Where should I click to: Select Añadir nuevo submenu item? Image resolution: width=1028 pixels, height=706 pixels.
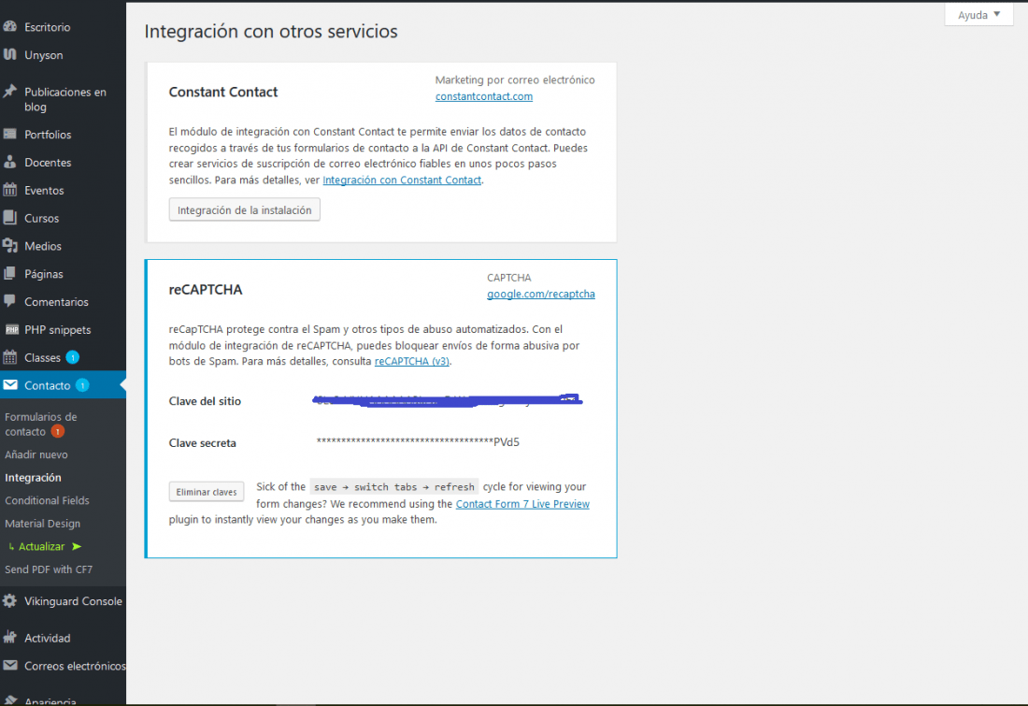click(x=36, y=454)
